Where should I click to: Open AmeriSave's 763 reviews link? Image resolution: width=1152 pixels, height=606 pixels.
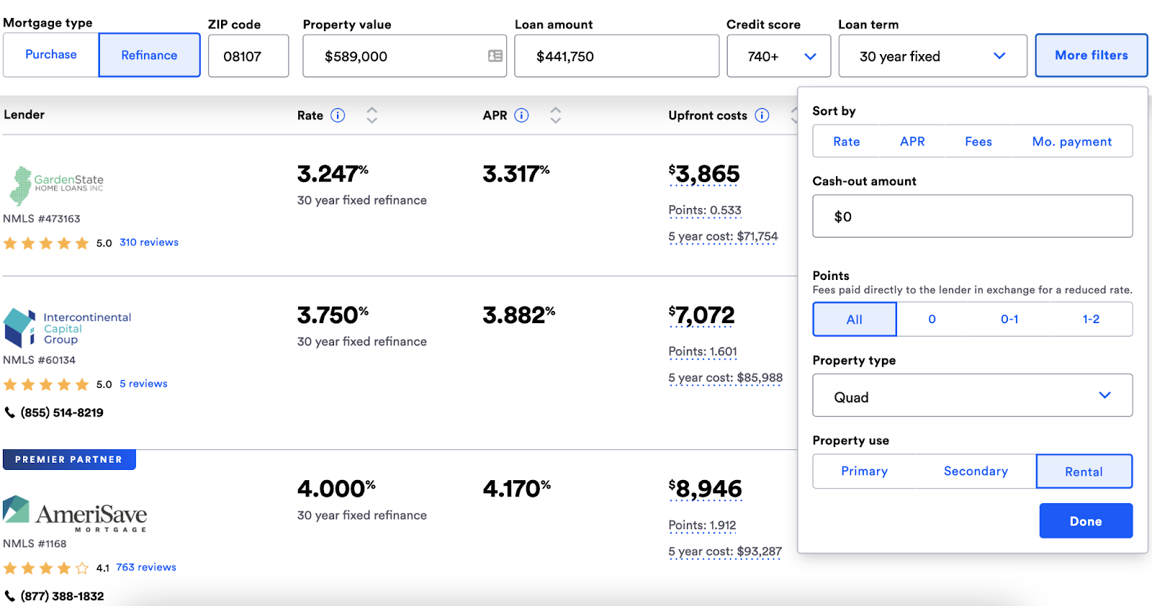click(146, 567)
